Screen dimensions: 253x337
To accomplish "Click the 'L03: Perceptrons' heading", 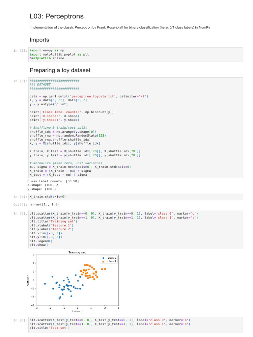I will pyautogui.click(x=57, y=16).
